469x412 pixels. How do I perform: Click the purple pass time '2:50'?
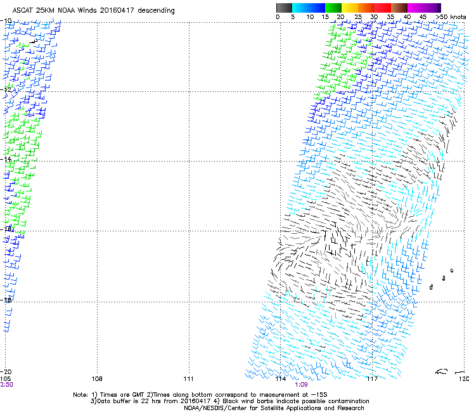click(x=6, y=385)
